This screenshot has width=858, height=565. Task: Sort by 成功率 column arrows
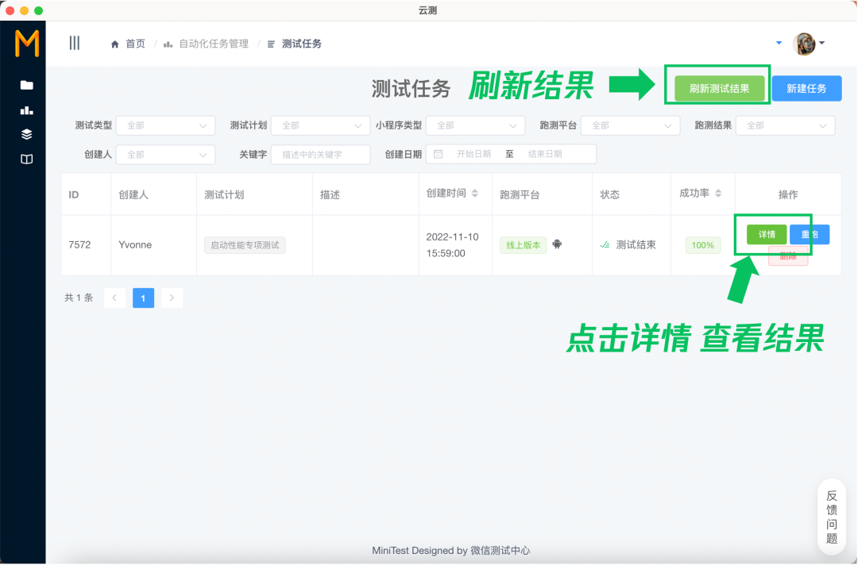coord(718,194)
